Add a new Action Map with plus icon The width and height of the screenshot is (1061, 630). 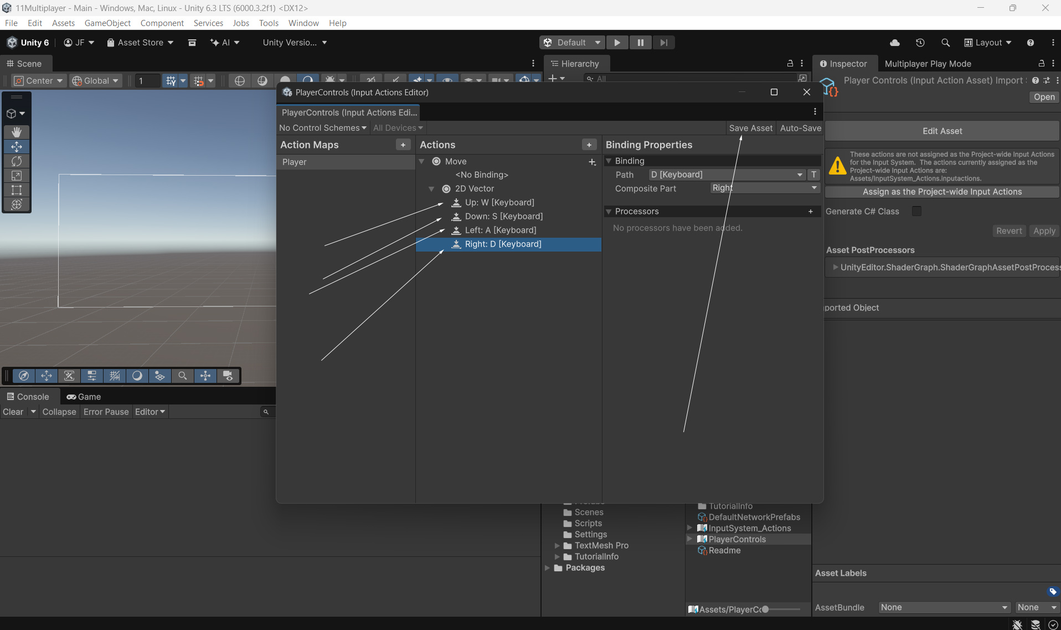pyautogui.click(x=403, y=145)
